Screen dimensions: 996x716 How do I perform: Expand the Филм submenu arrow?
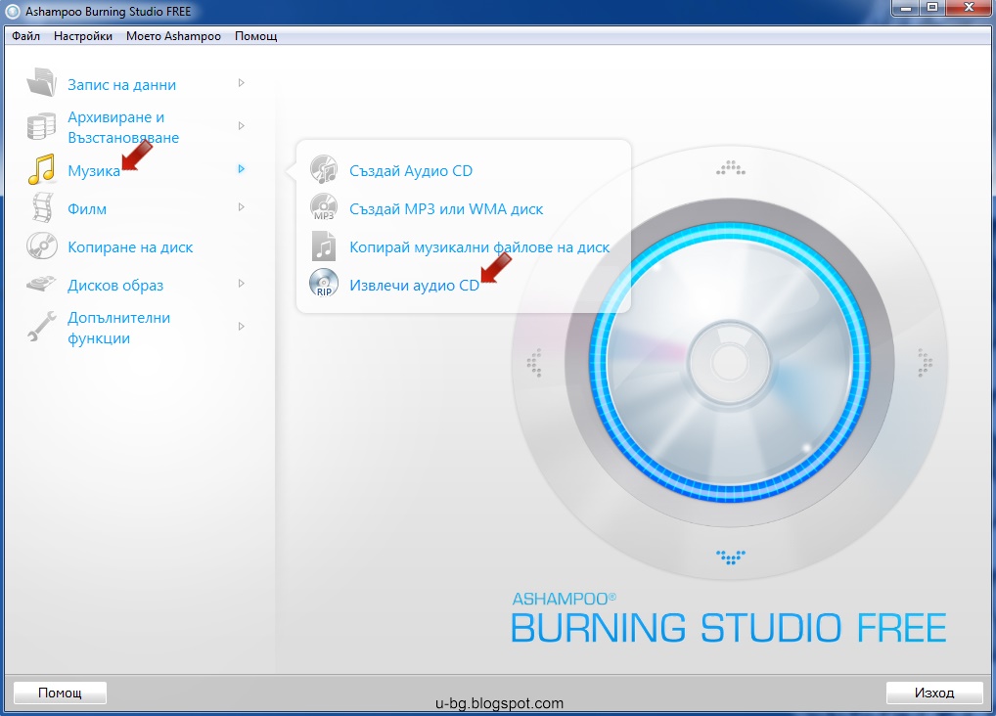tap(242, 207)
